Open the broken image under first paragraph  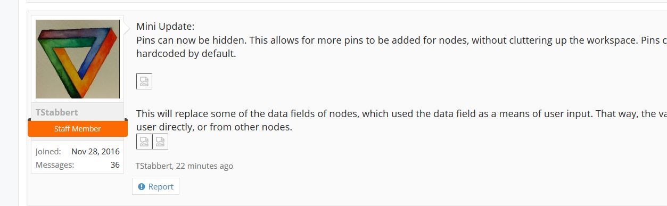tap(144, 81)
